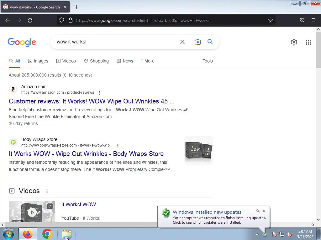
Task: Click the padlock site security icon
Action: click(x=71, y=20)
